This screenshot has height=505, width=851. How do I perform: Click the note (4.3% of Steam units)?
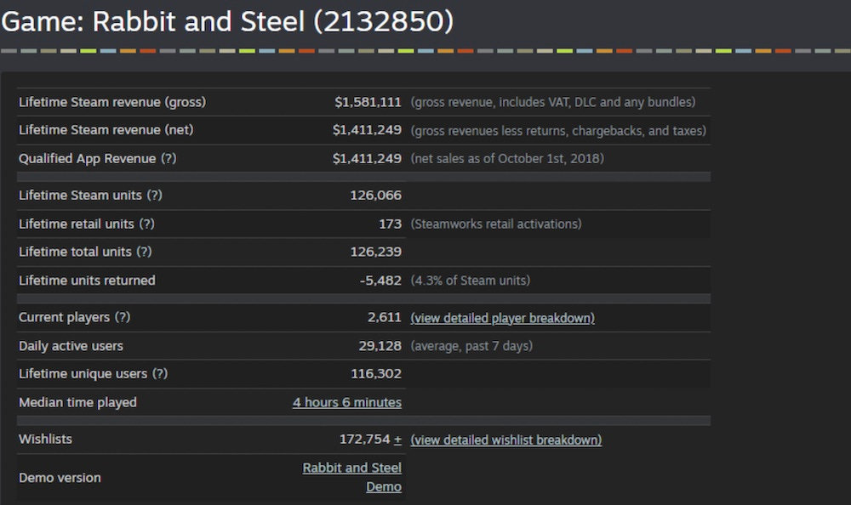coord(471,281)
